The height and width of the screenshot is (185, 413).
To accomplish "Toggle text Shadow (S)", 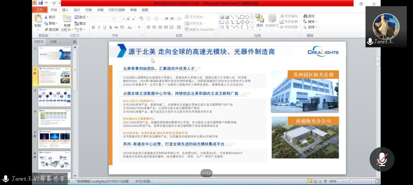I will pos(111,27).
